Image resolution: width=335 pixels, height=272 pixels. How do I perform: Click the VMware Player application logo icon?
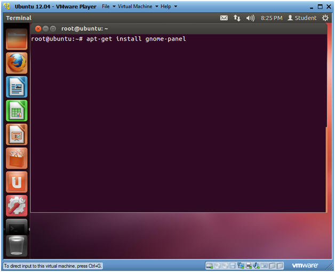click(7, 6)
